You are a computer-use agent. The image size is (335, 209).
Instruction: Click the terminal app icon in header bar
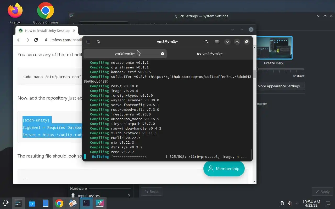88,42
